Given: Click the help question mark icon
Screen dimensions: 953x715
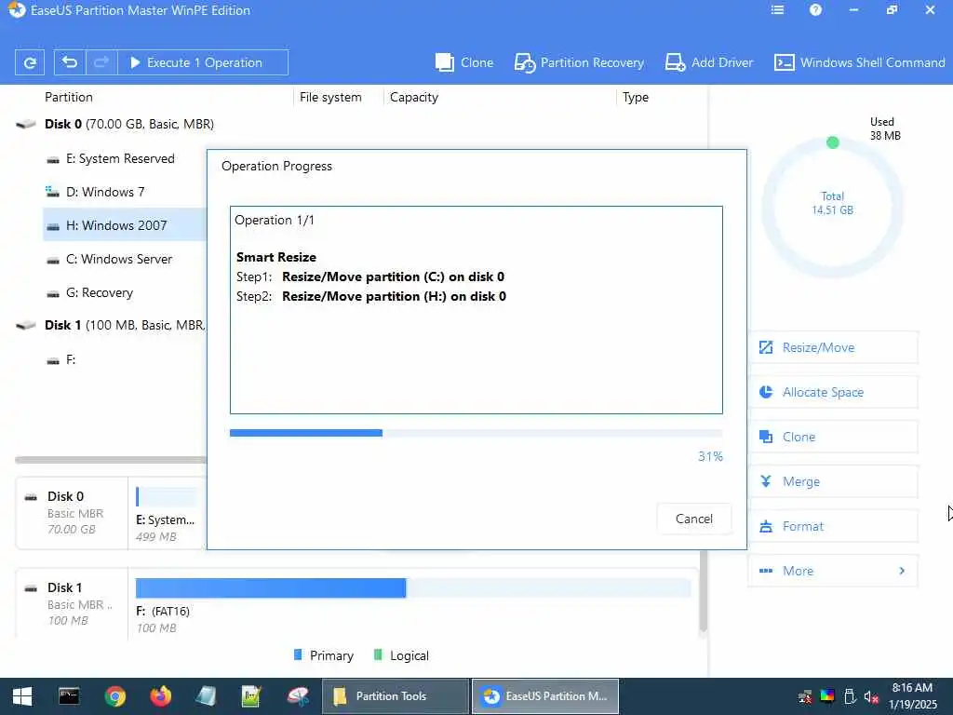Looking at the screenshot, I should 815,10.
